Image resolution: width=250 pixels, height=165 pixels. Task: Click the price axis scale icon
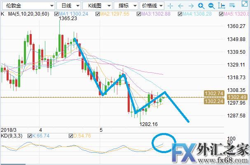[x=221, y=6]
